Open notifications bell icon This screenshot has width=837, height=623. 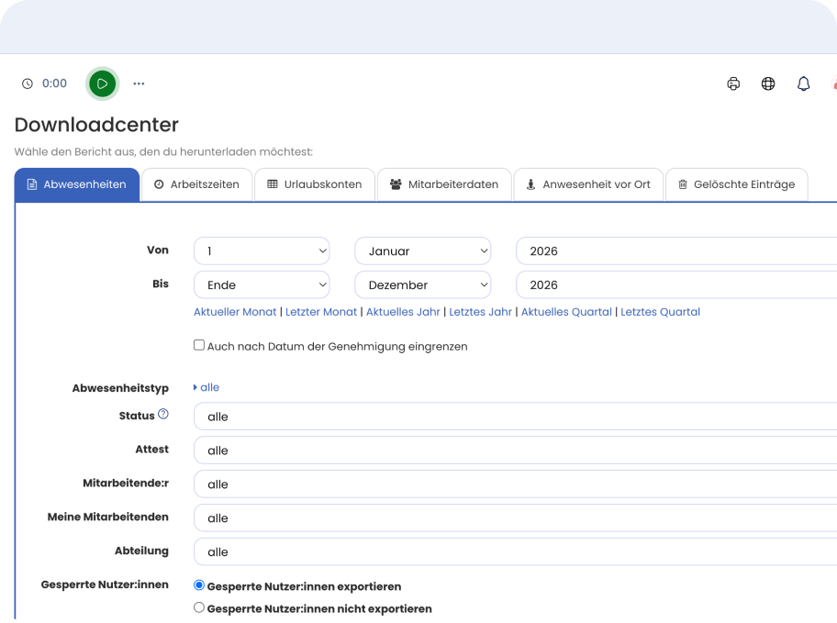[x=803, y=83]
